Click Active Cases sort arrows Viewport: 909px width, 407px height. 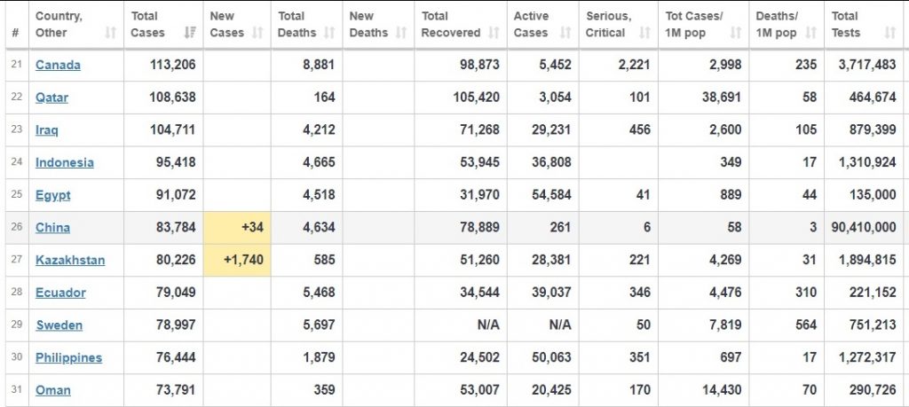(565, 33)
